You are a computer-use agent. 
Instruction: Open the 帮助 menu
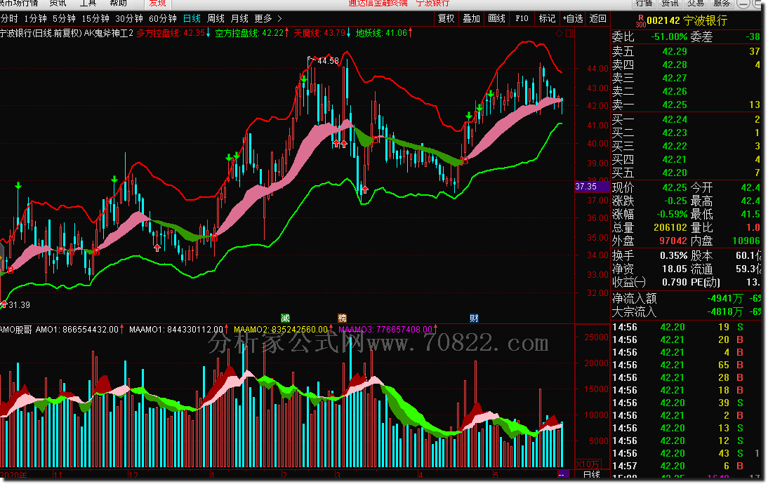(x=118, y=4)
